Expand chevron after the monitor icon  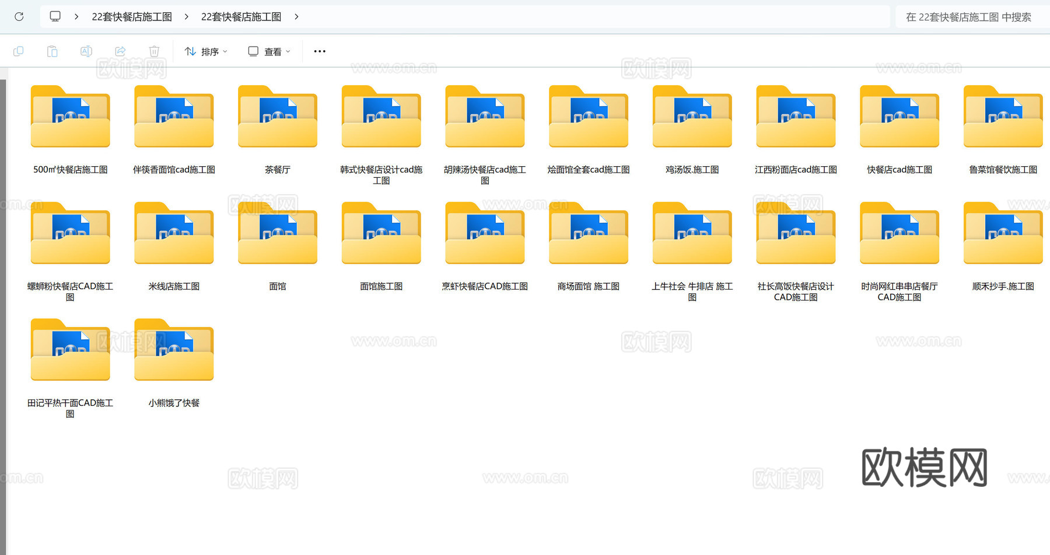pos(76,16)
